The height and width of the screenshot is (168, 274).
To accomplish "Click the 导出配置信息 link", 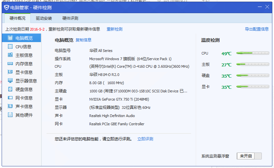I will tap(257, 29).
